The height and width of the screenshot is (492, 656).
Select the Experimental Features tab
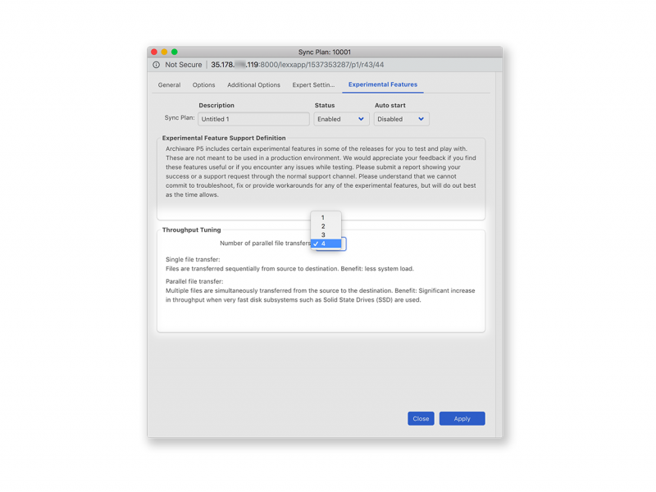pyautogui.click(x=383, y=84)
